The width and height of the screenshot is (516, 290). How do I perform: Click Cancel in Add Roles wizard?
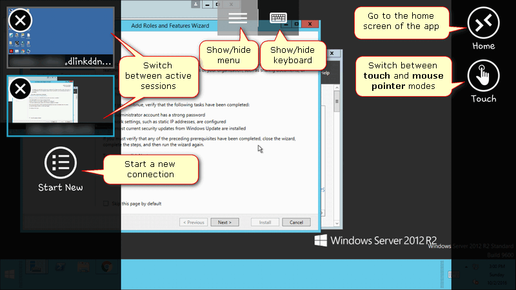tap(296, 222)
